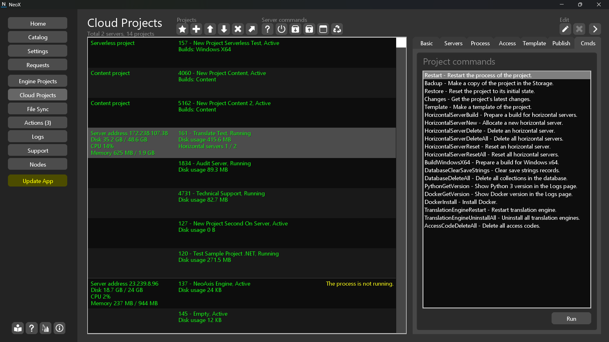Screen dimensions: 609x342
Task: Click the plus icon to add project
Action: click(x=196, y=29)
